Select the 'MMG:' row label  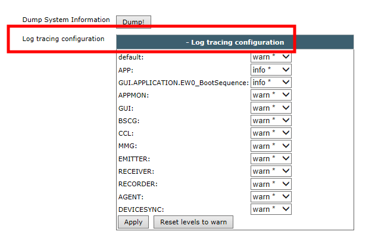click(127, 146)
